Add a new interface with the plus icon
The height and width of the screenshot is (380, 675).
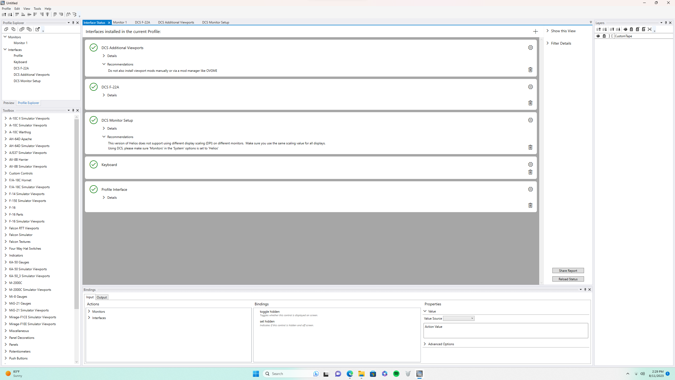535,31
